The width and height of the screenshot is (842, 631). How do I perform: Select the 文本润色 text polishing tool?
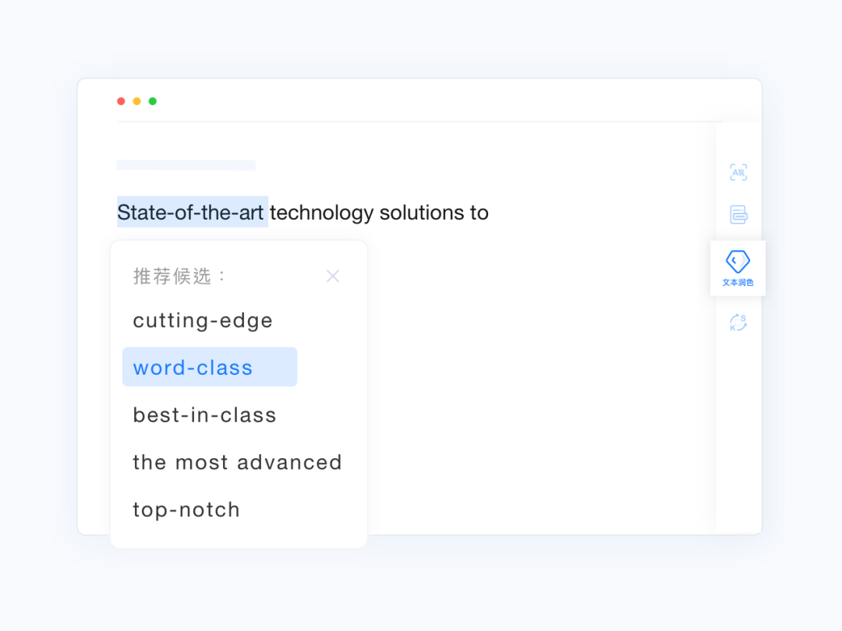[x=738, y=268]
